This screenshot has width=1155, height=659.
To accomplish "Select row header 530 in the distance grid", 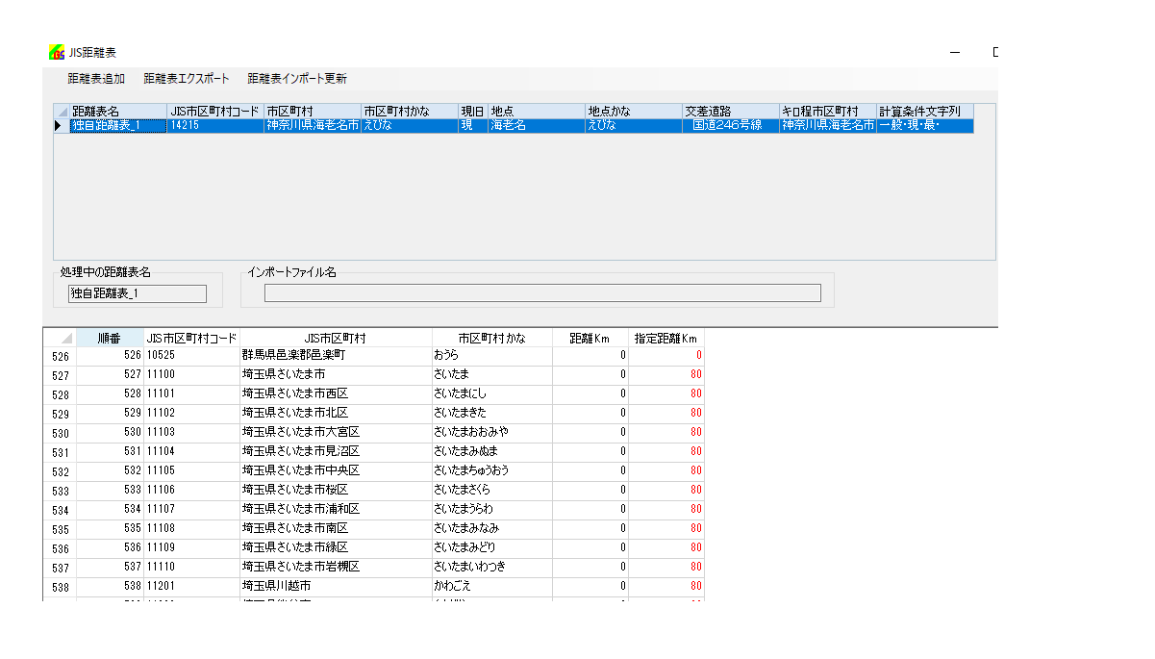I will [x=60, y=433].
